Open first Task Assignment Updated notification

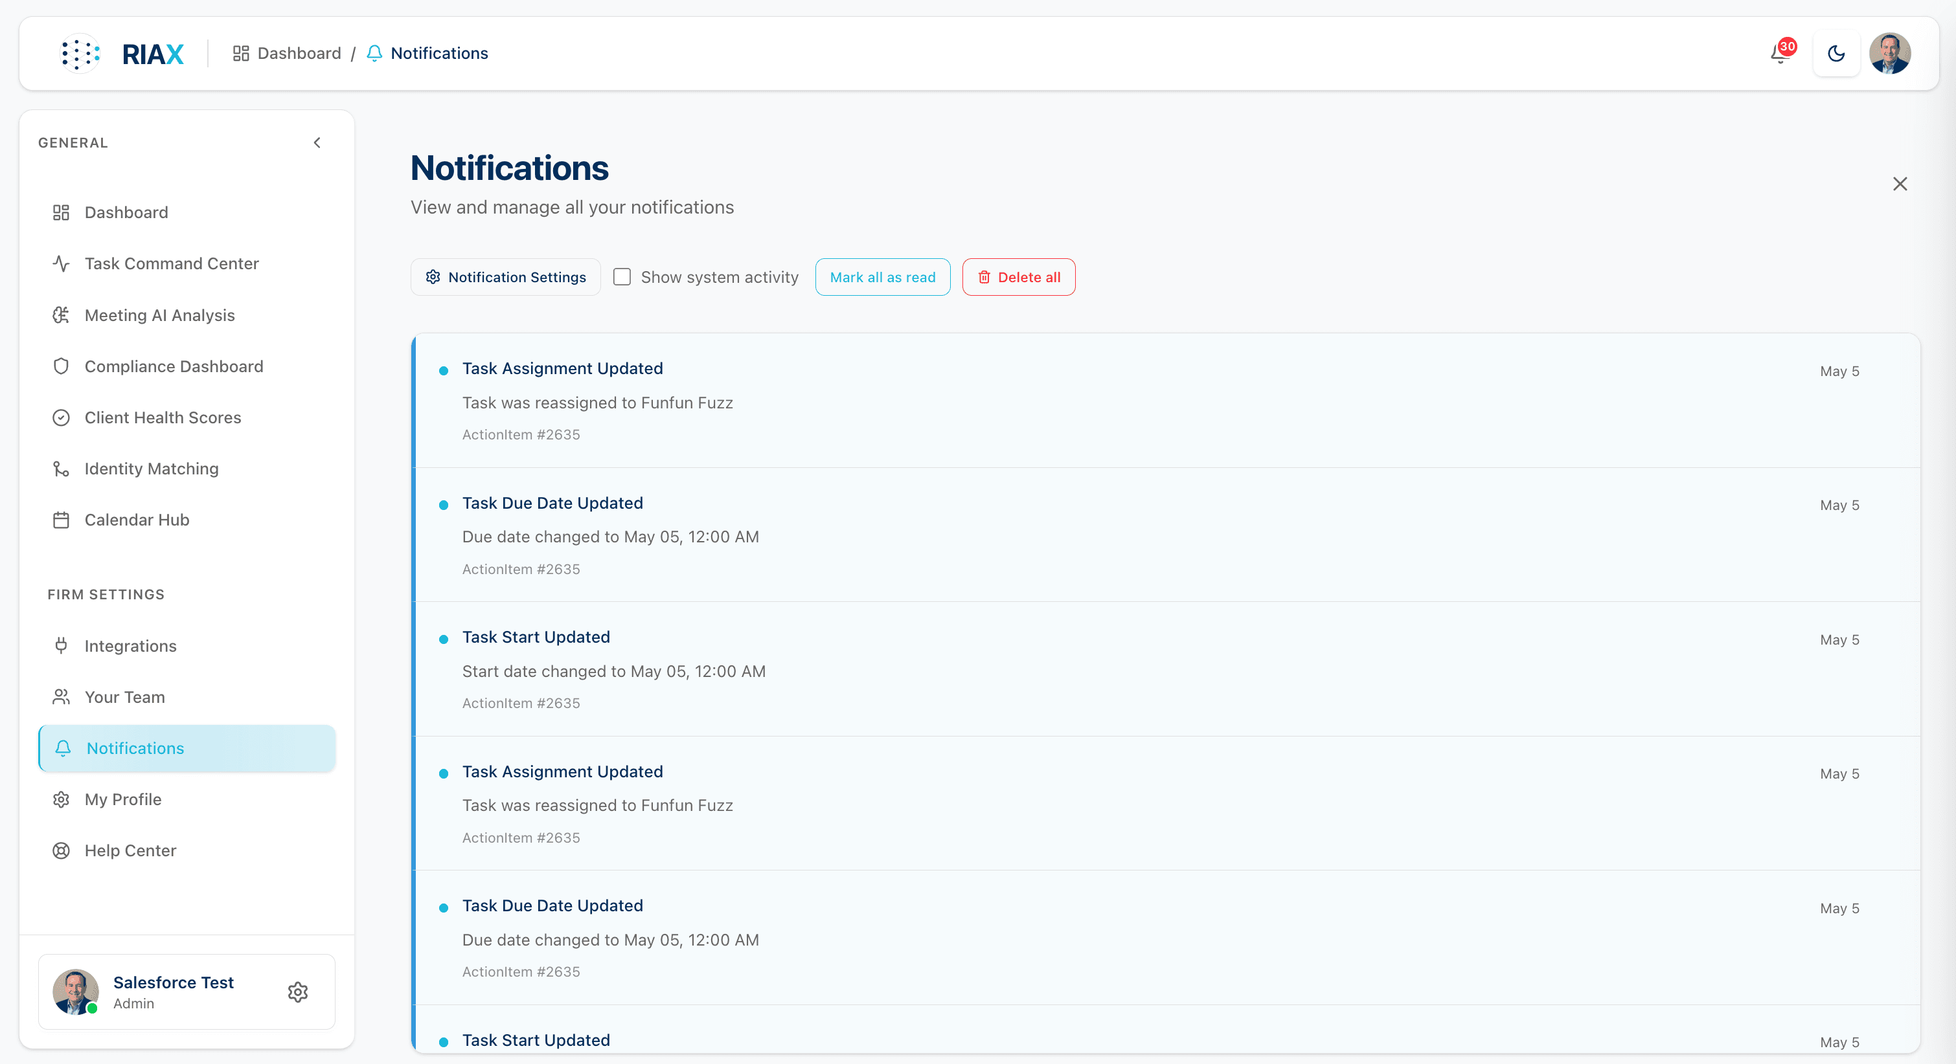(x=1166, y=401)
